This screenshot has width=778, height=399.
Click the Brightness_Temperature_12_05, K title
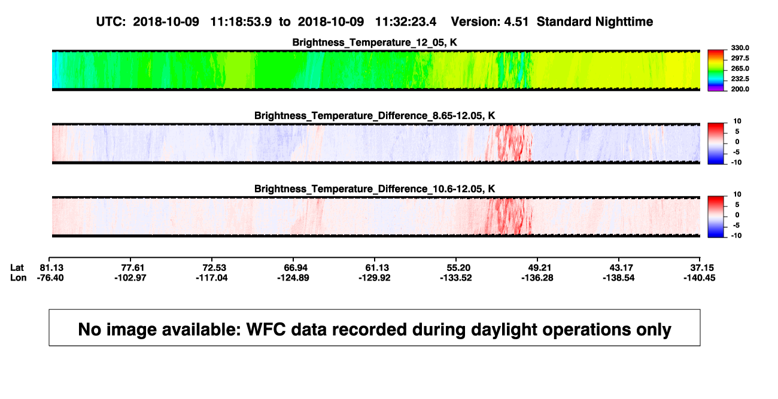pyautogui.click(x=375, y=42)
